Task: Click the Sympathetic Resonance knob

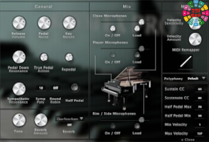Action: (x=19, y=89)
